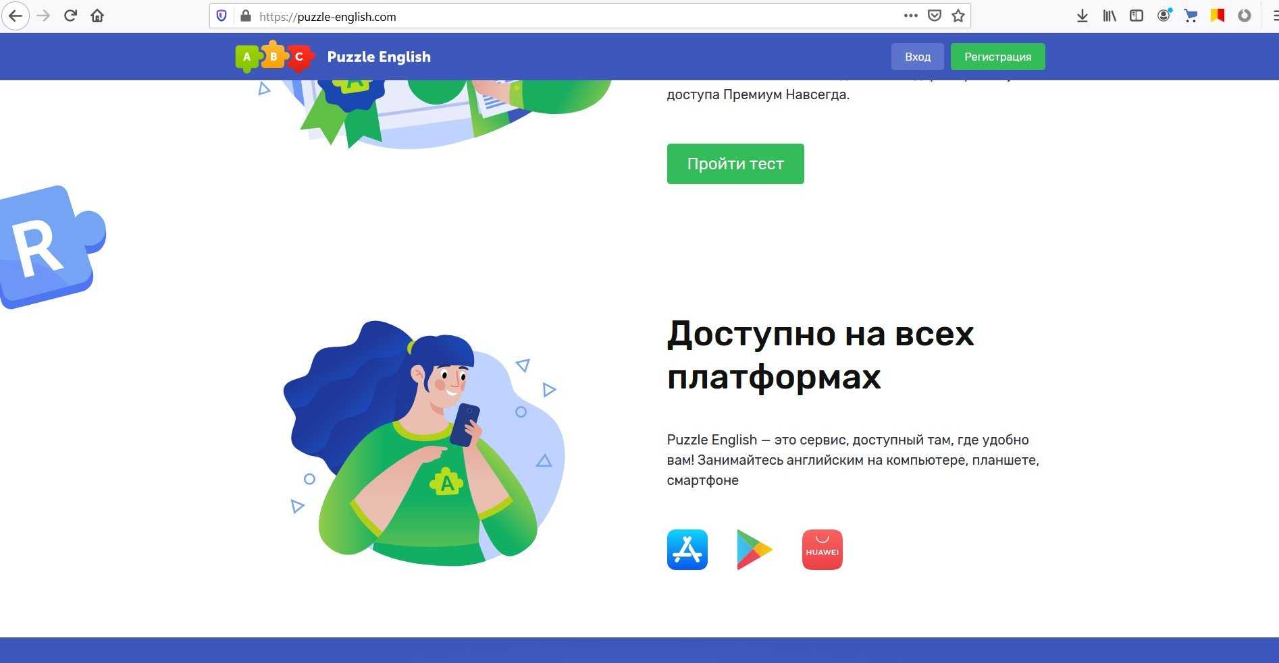Click the URL address field

(574, 16)
